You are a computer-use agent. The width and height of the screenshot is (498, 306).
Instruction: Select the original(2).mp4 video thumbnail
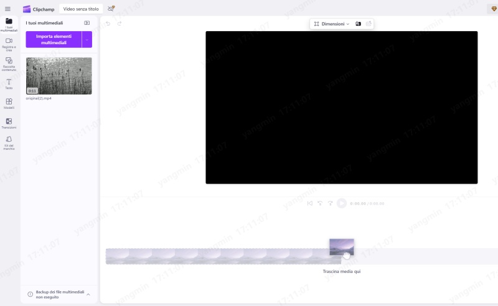(x=59, y=76)
